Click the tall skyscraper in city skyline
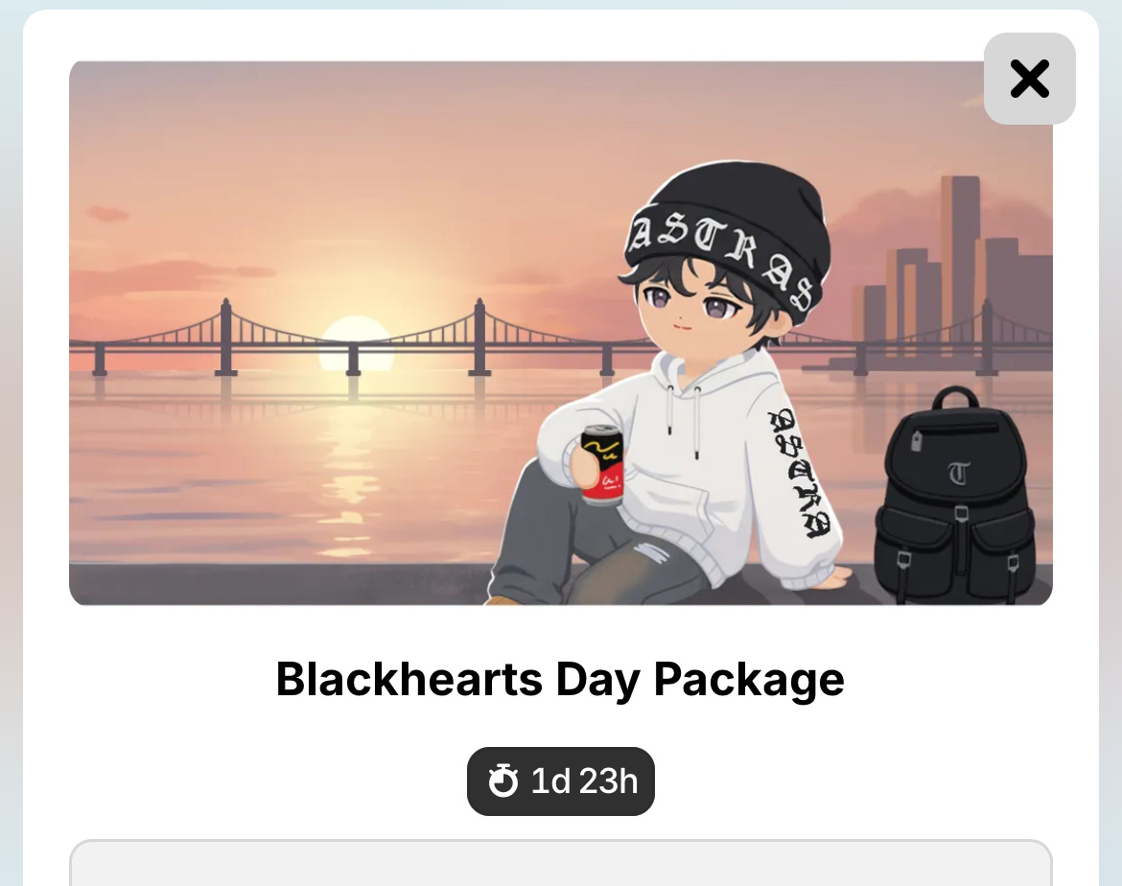The image size is (1122, 886). (x=960, y=258)
